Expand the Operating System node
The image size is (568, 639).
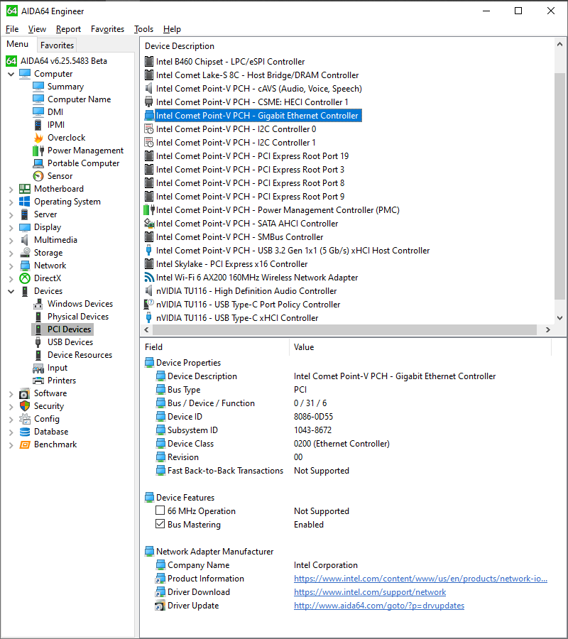(11, 202)
